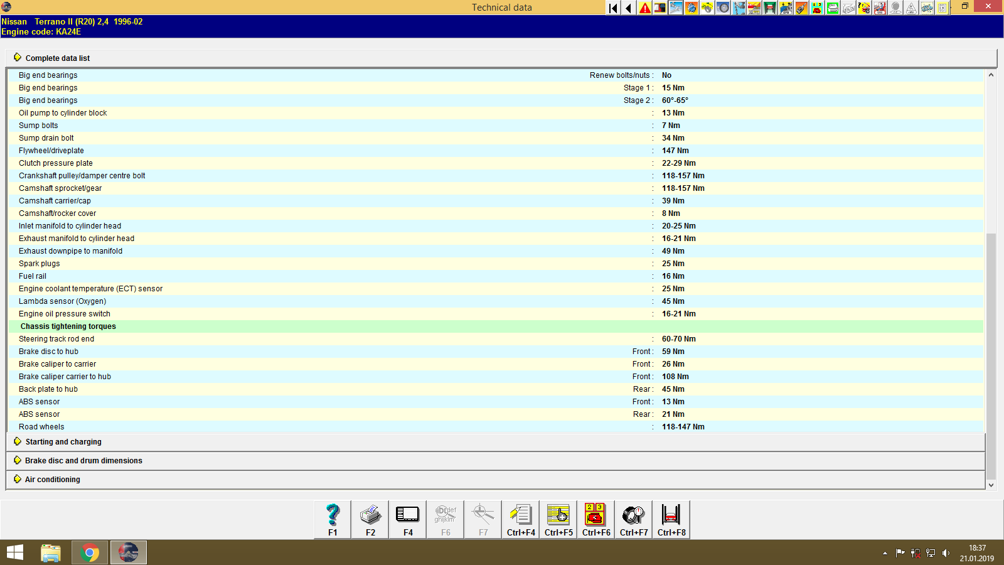Collapse the Complete data list section

pyautogui.click(x=57, y=58)
